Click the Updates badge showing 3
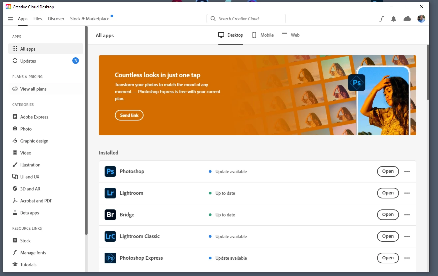Viewport: 438px width, 276px height. pos(76,61)
